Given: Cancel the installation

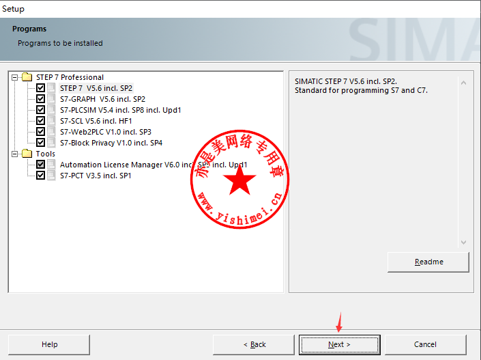Looking at the screenshot, I should 425,344.
